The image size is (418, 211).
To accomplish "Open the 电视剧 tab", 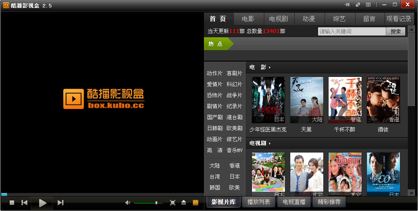I will (279, 18).
